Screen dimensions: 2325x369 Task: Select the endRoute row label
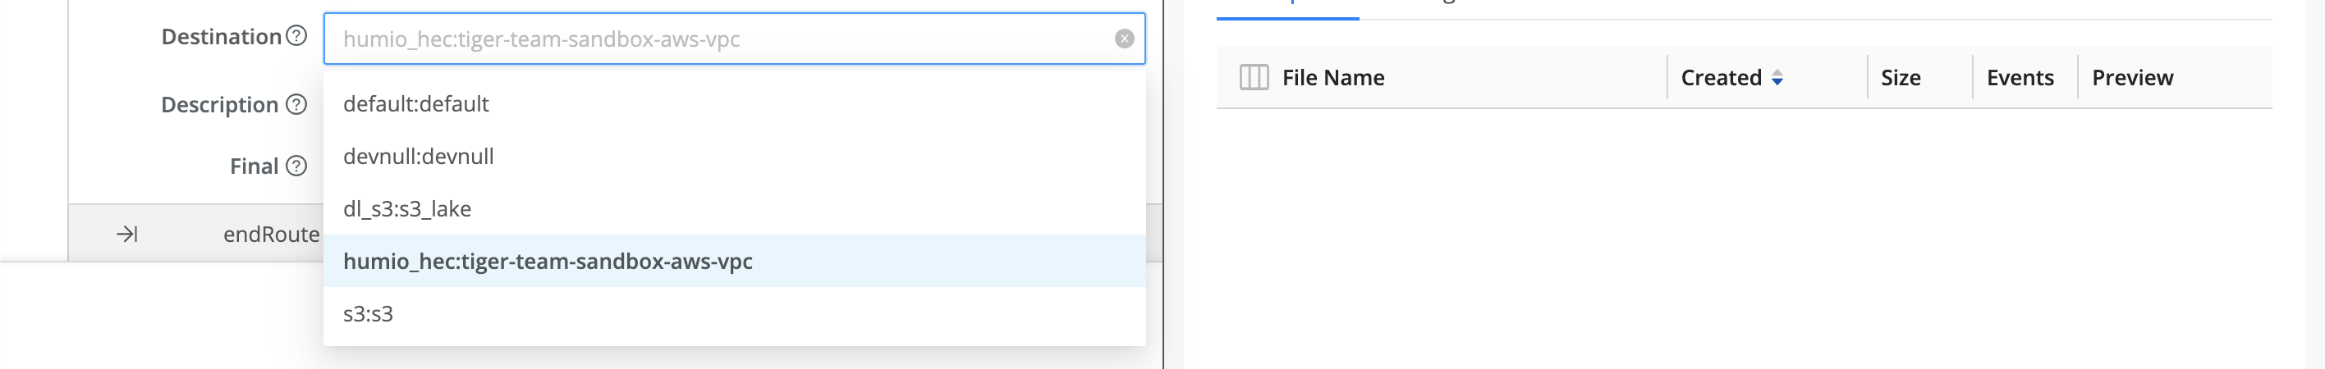point(271,235)
